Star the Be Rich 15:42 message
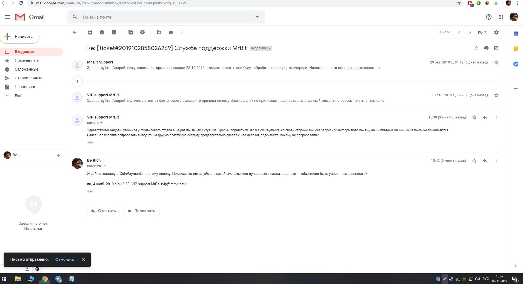The width and height of the screenshot is (523, 284). [x=474, y=161]
